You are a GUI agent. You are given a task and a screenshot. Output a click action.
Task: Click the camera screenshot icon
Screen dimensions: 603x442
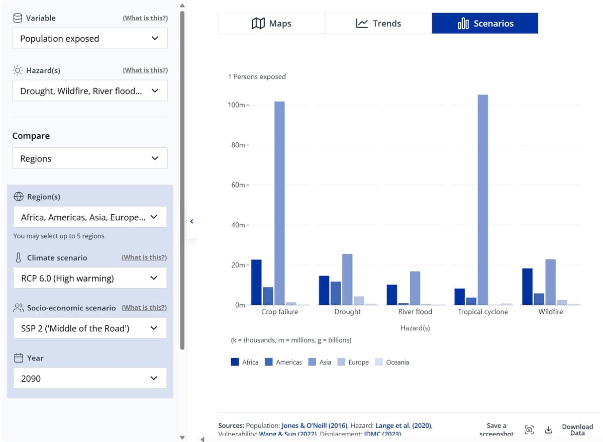click(x=529, y=429)
